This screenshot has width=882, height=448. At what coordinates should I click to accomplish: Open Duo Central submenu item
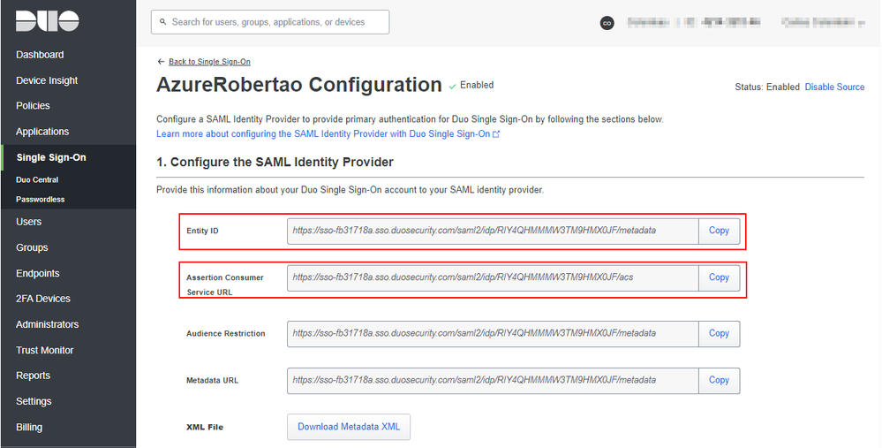tap(37, 179)
